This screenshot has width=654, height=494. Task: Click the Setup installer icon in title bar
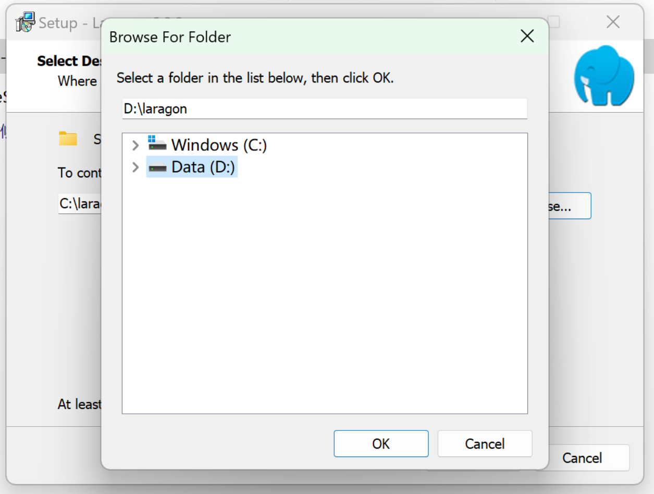[x=26, y=23]
